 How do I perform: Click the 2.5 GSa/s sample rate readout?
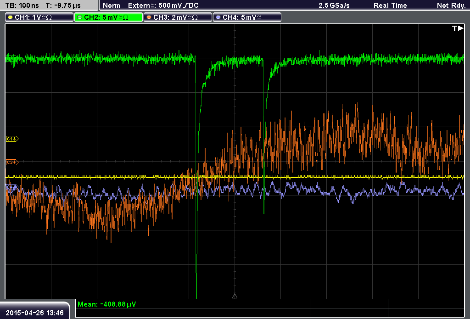tap(334, 6)
